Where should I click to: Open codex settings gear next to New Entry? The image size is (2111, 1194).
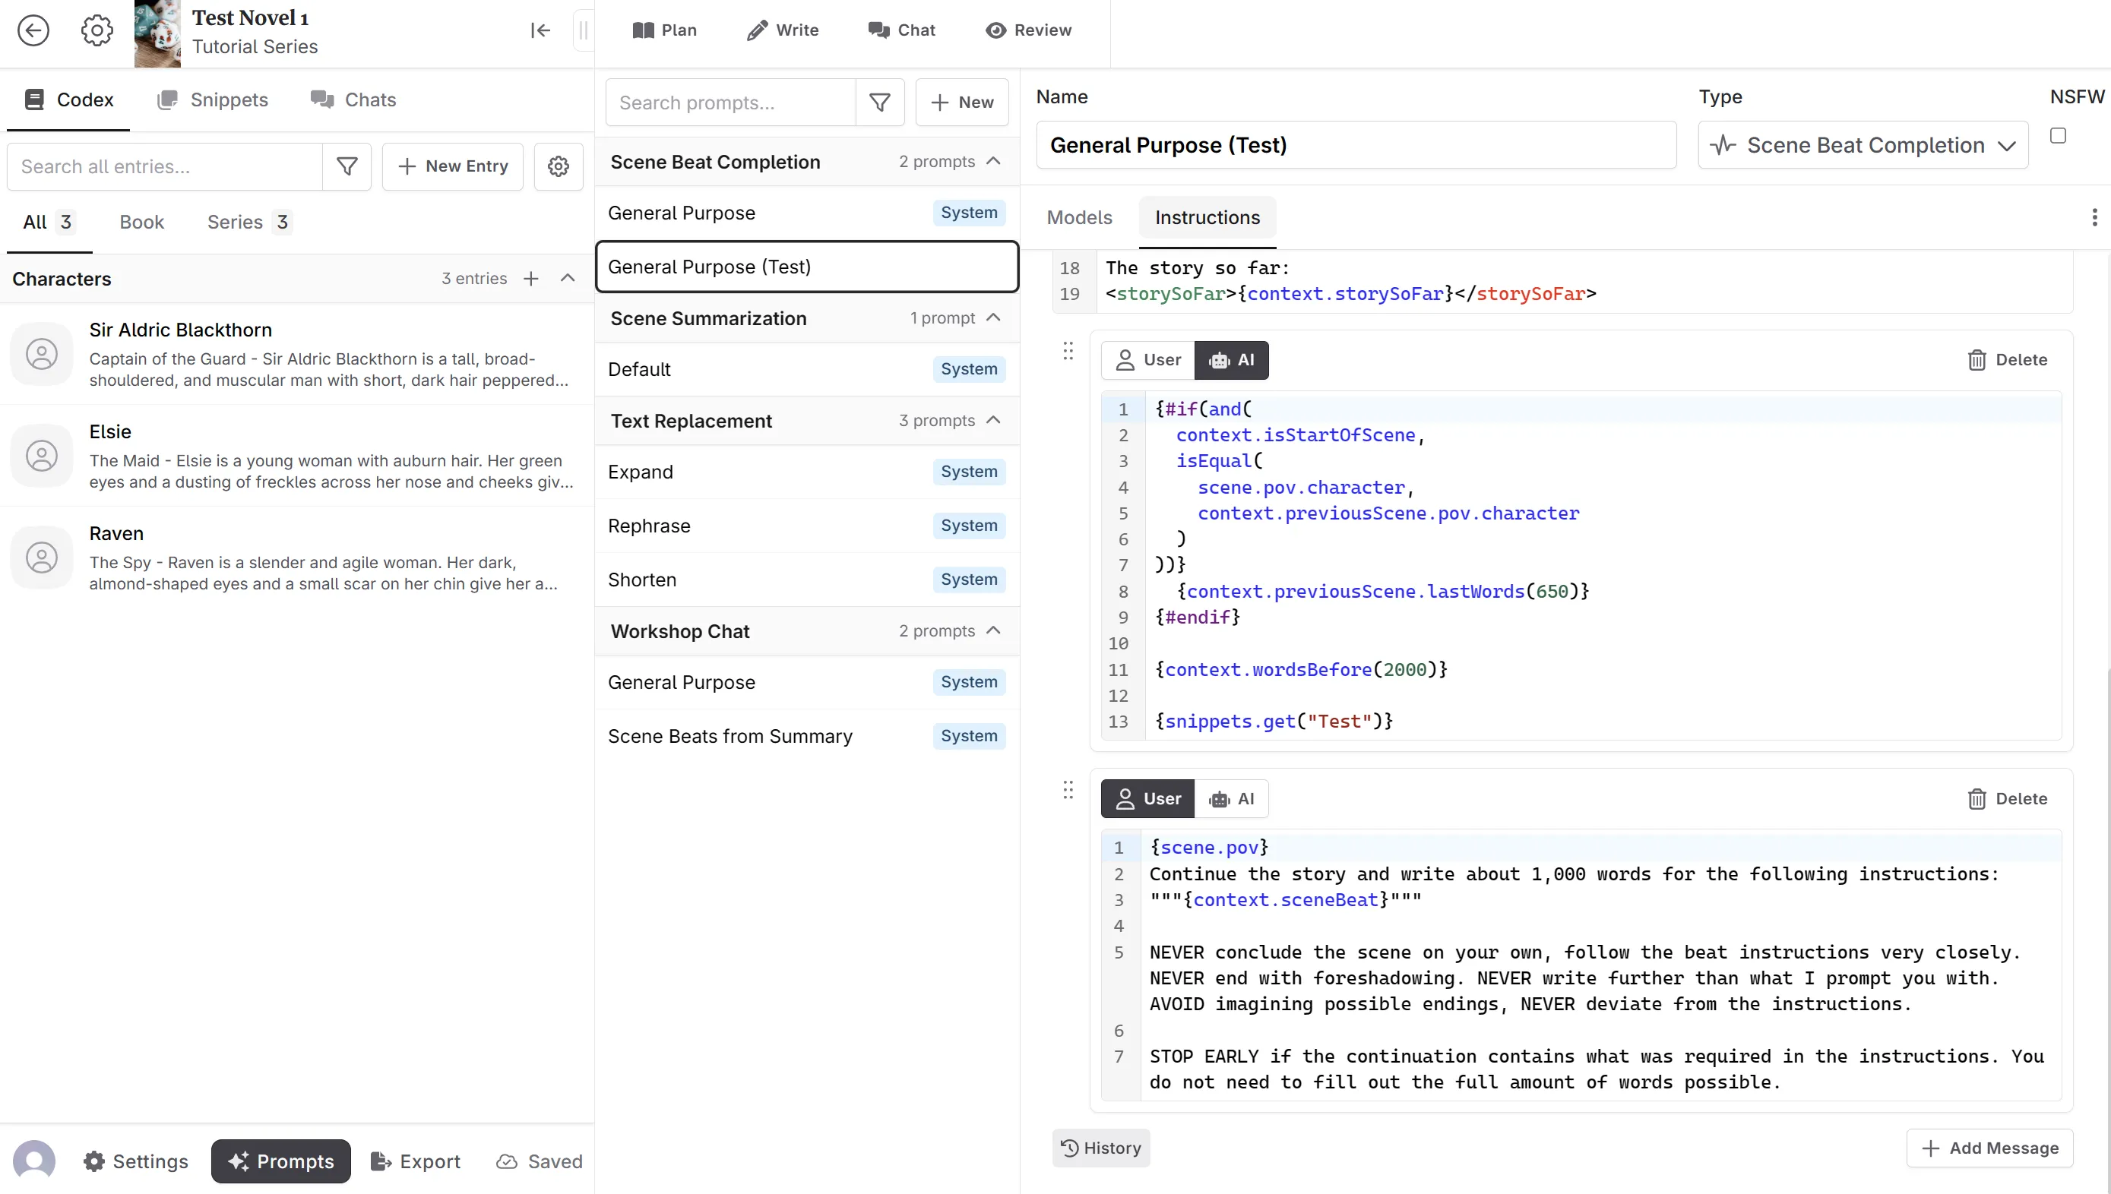point(559,166)
